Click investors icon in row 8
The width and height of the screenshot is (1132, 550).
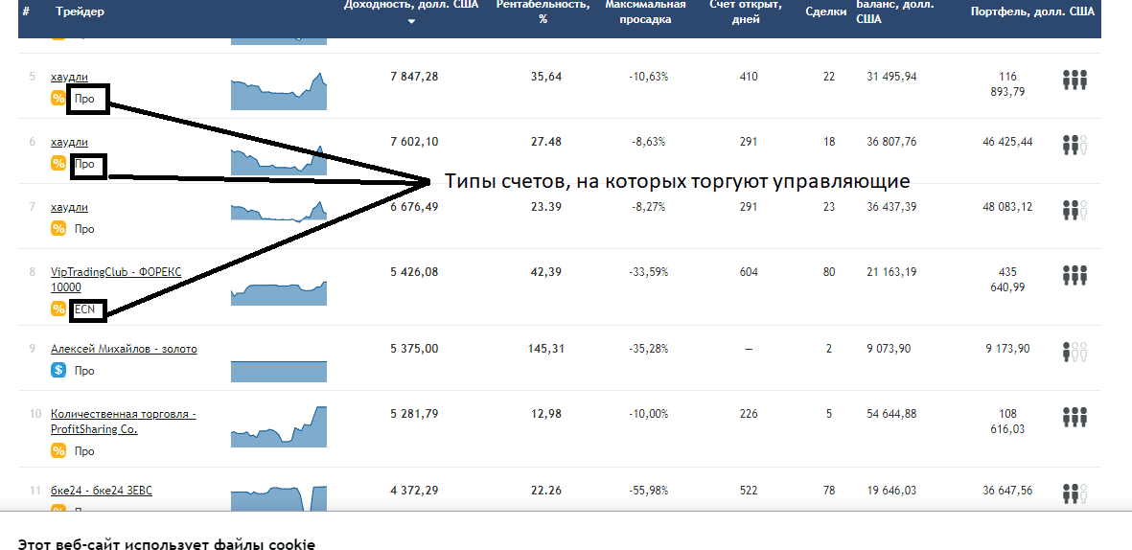1074,275
